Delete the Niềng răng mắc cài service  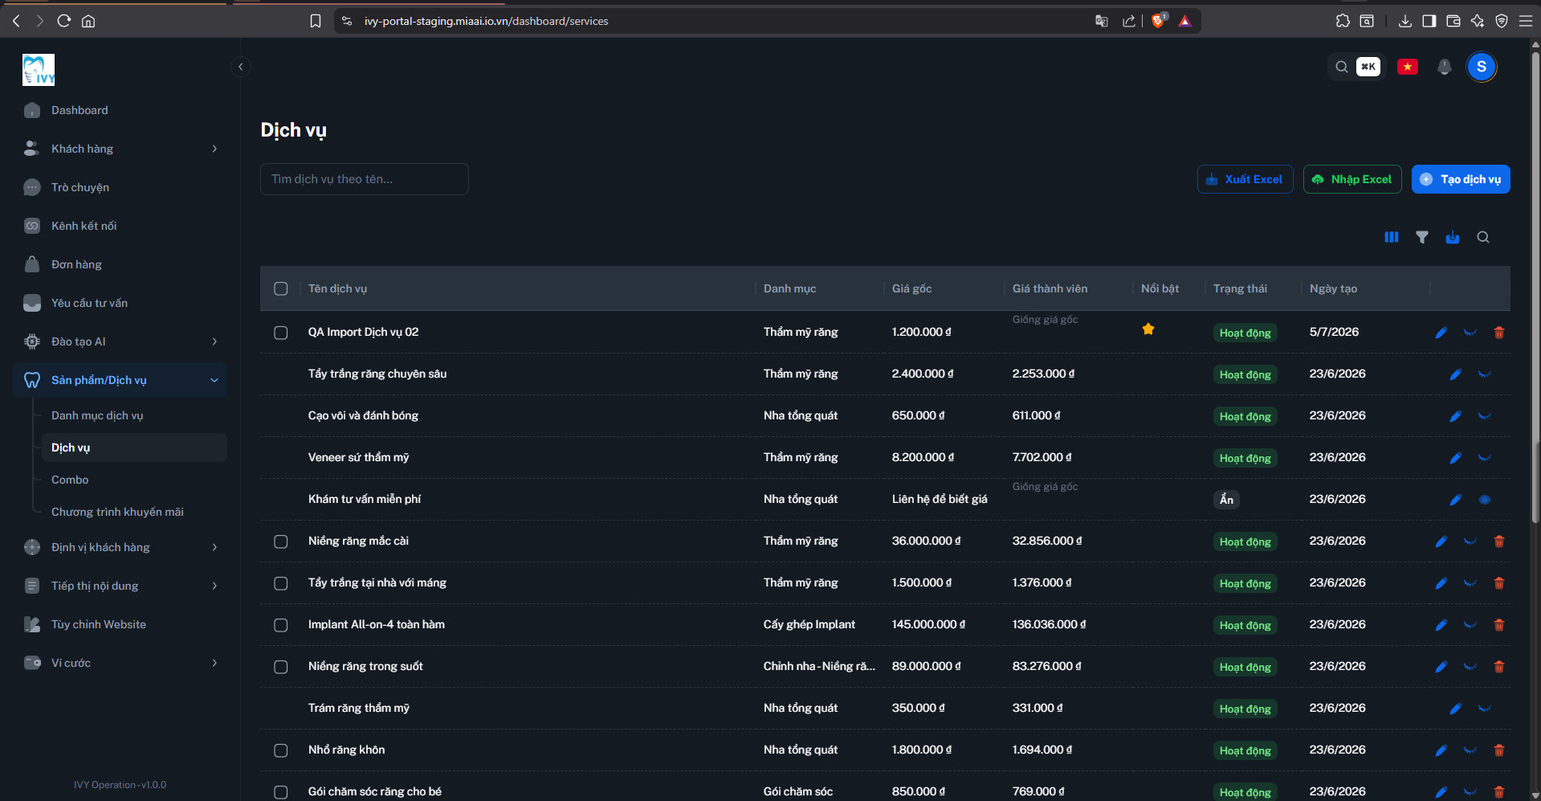pos(1499,541)
